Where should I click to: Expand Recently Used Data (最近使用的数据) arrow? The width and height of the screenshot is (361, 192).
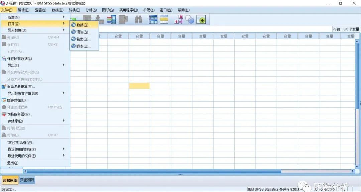(x=64, y=149)
